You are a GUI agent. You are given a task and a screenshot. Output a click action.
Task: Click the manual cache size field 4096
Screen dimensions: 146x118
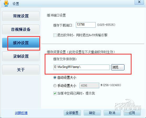[89, 86]
